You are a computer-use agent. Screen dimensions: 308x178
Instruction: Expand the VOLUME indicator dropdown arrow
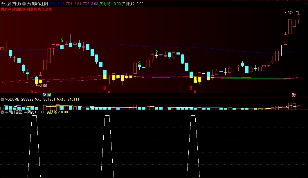pyautogui.click(x=2, y=99)
